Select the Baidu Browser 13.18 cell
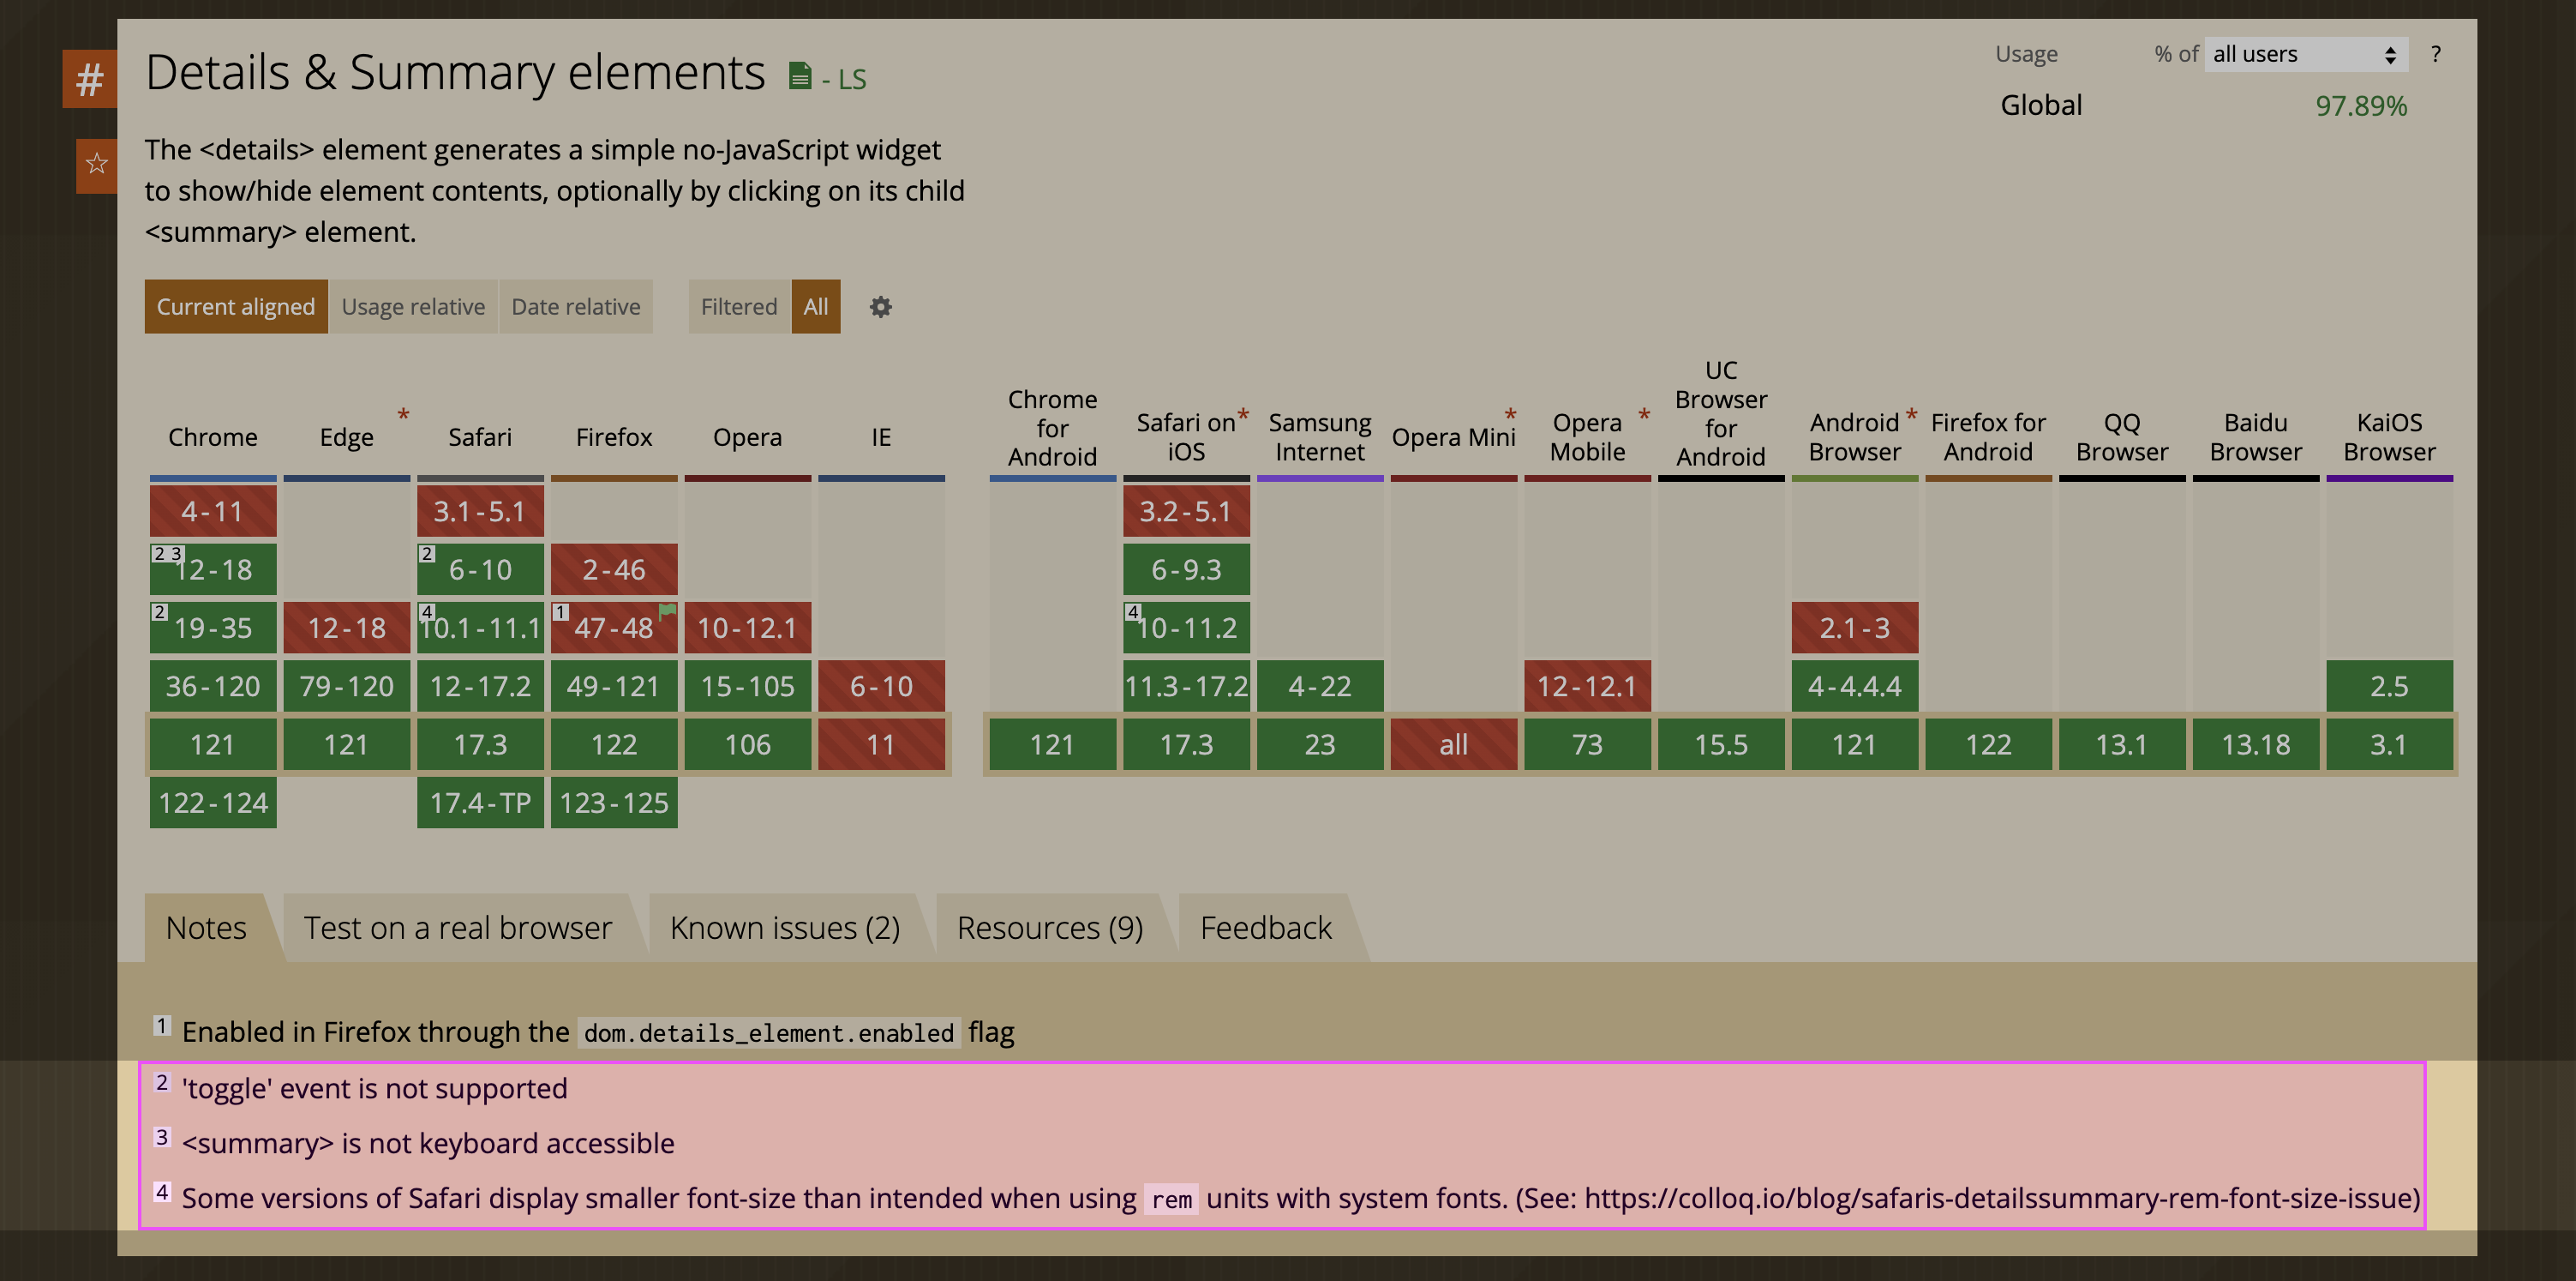Viewport: 2576px width, 1281px height. (x=2256, y=744)
